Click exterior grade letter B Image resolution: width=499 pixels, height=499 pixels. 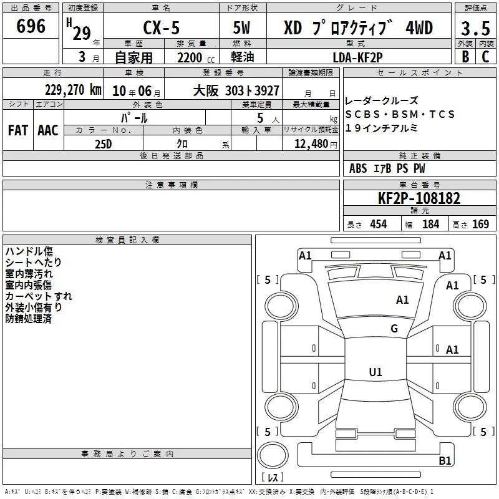(x=465, y=57)
